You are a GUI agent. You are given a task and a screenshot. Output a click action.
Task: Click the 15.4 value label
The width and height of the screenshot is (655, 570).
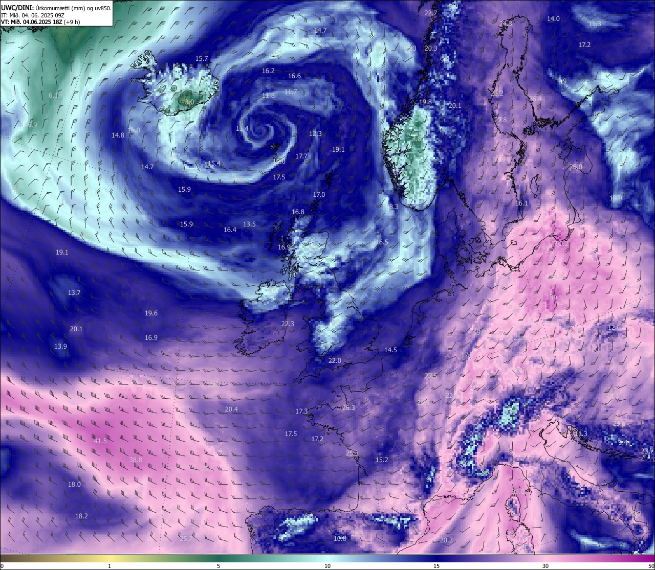pos(214,164)
